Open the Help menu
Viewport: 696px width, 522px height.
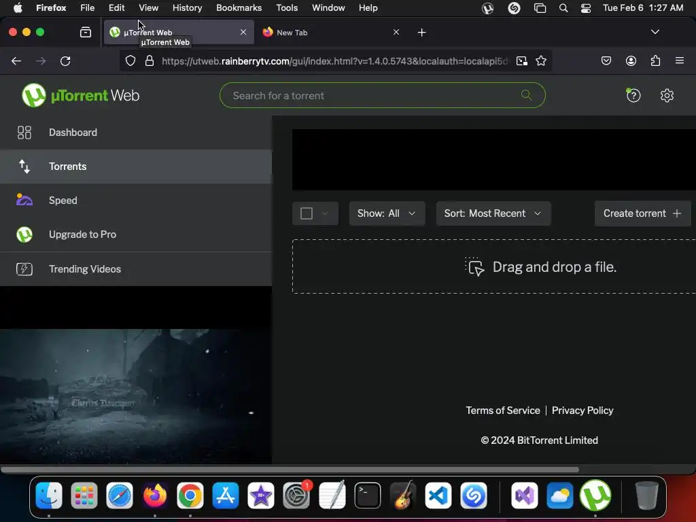coord(368,8)
